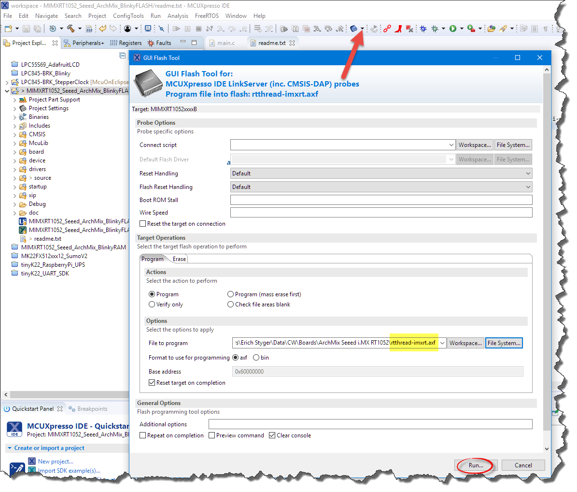Open the ConfigTools menu

[128, 16]
